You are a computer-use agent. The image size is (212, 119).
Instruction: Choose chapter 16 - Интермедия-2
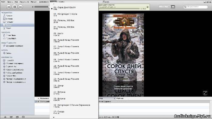pyautogui.click(x=72, y=106)
